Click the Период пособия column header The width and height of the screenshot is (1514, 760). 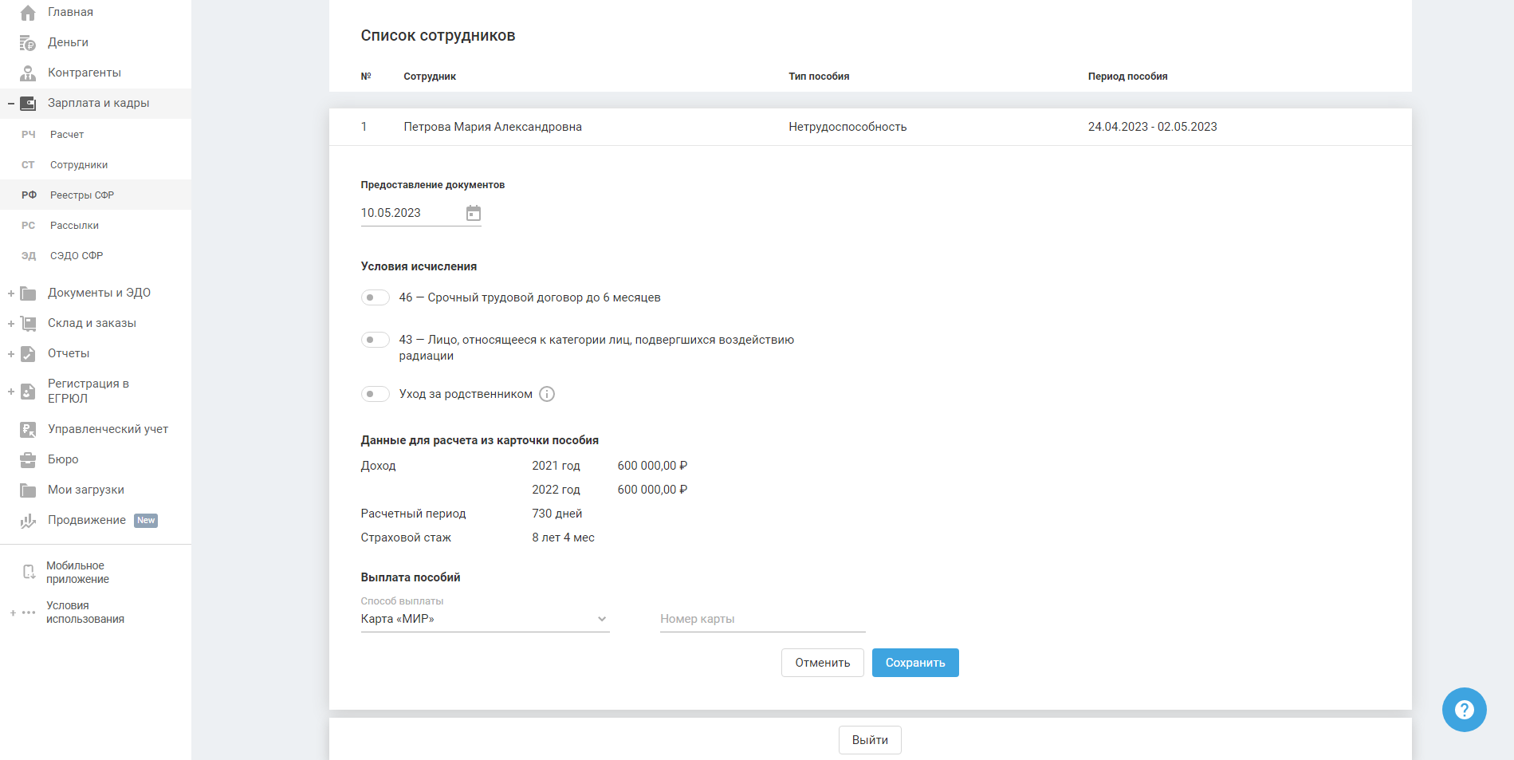tap(1128, 77)
